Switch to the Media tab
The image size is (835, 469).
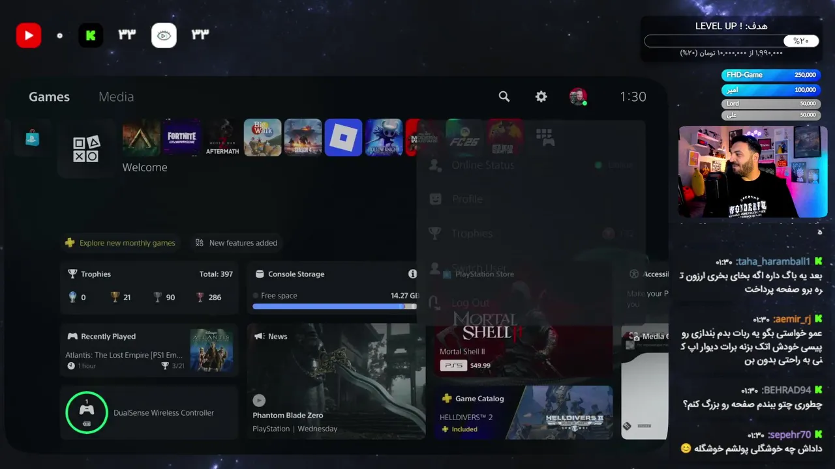tap(116, 96)
